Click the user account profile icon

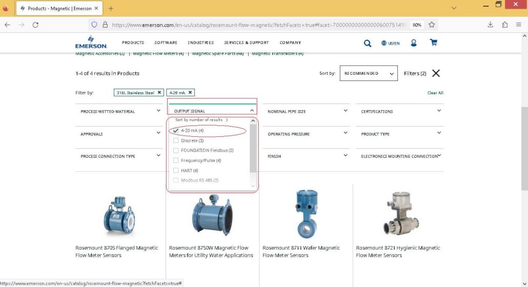[x=414, y=43]
